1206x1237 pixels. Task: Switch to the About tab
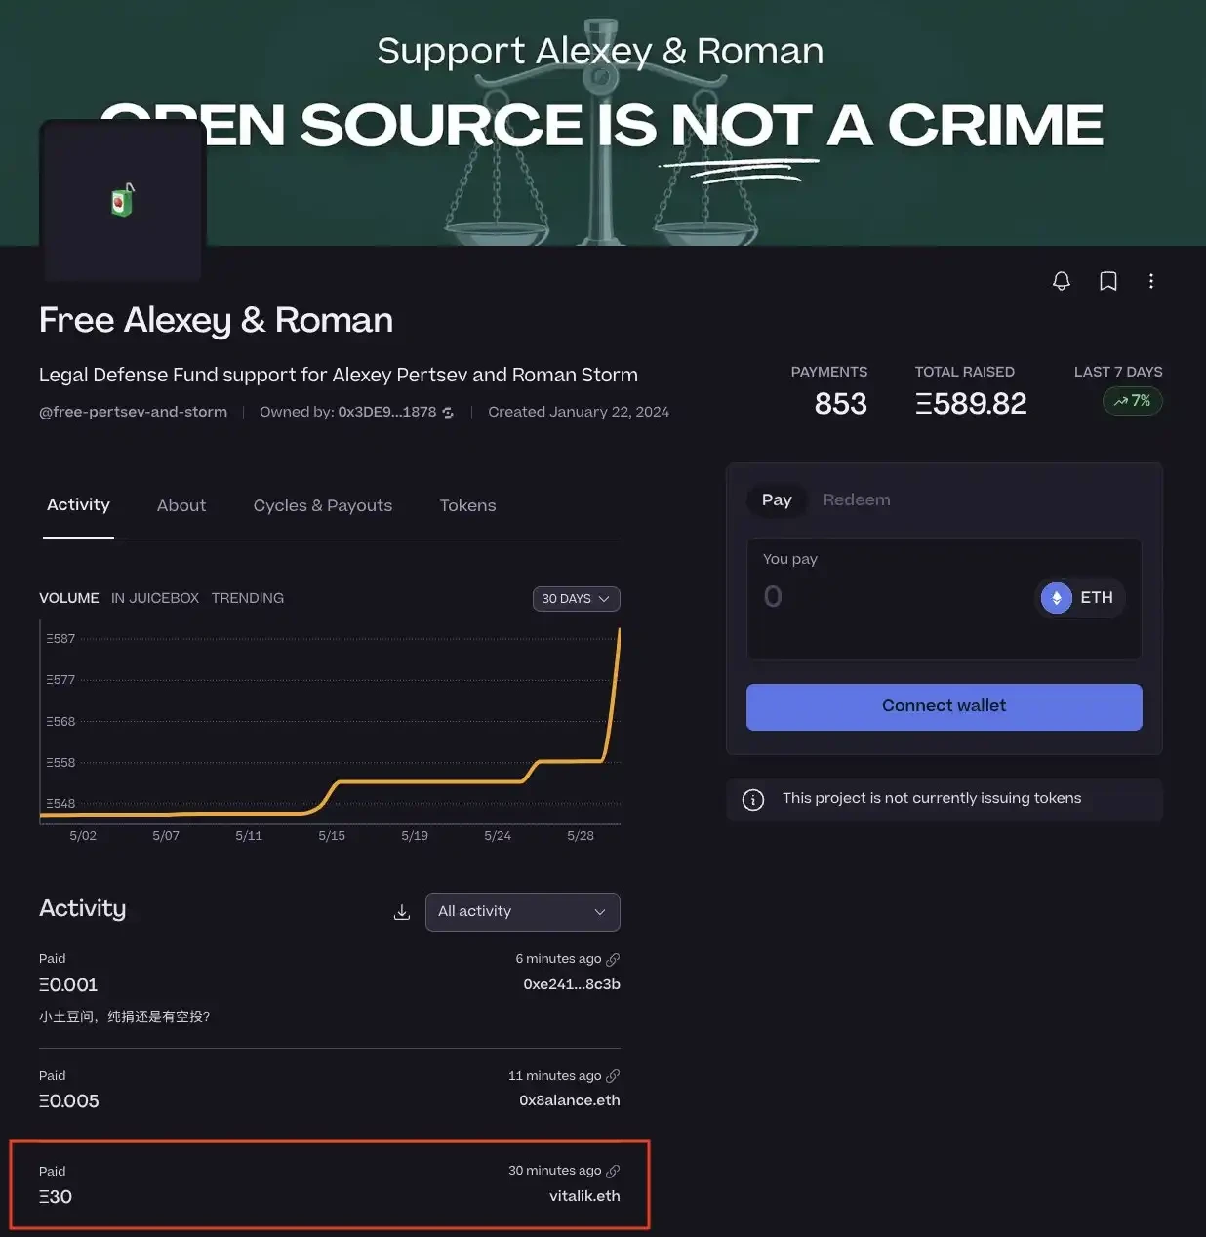[x=181, y=505]
